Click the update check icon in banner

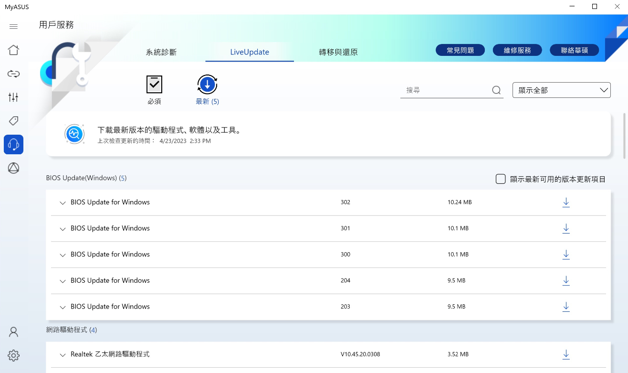[74, 134]
